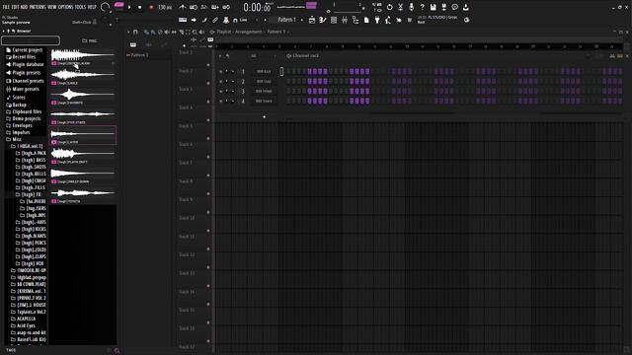Open the OPTIONS menu
Viewport: 632px width, 355px height.
tap(66, 7)
